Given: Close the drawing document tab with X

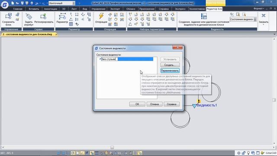Looking at the screenshot, I should point(56,35).
